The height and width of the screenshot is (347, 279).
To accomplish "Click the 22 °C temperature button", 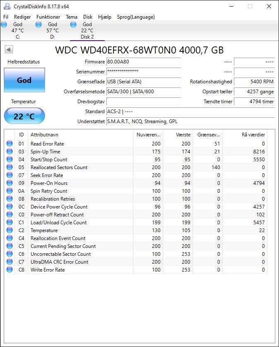I will click(x=24, y=116).
